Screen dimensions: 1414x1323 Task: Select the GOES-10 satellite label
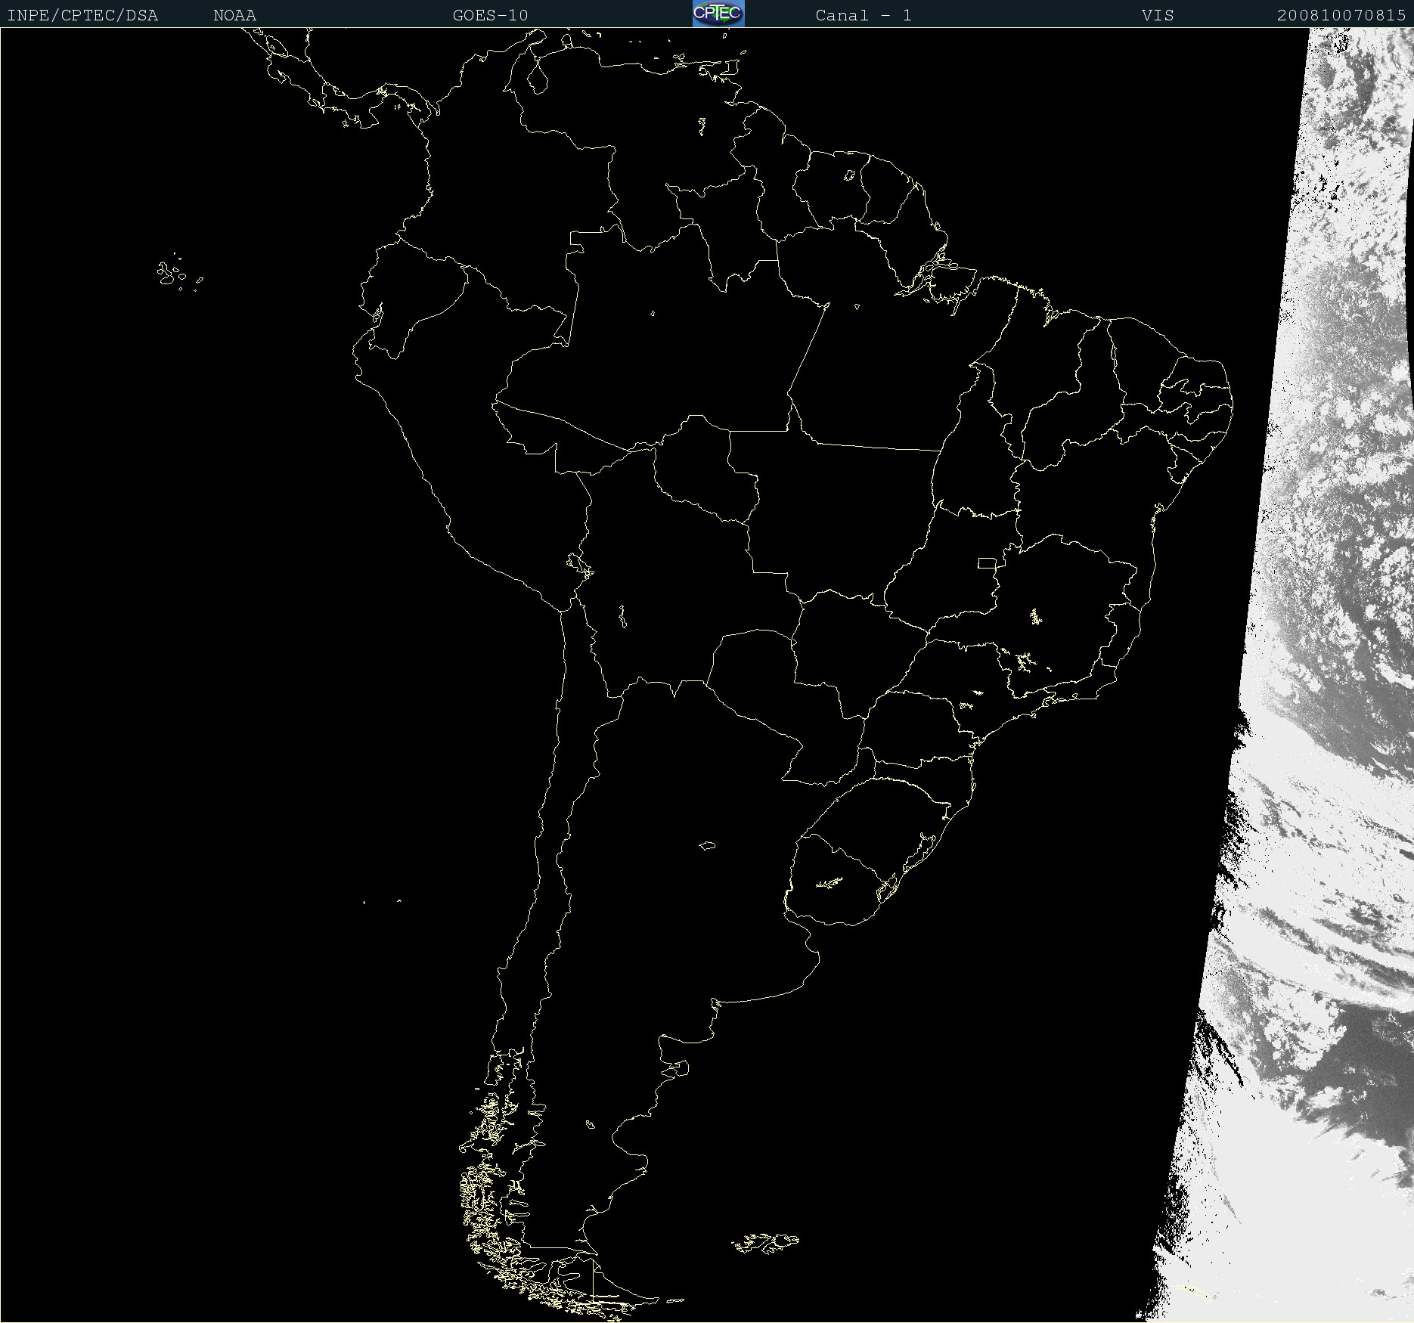[x=490, y=15]
